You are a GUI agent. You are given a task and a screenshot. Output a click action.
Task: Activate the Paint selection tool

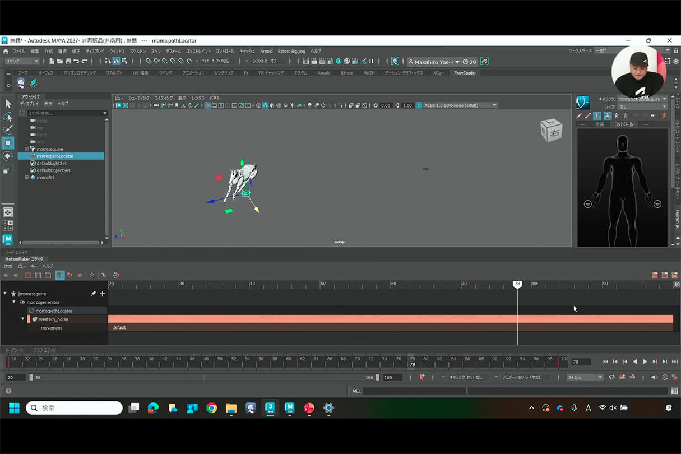(x=8, y=130)
